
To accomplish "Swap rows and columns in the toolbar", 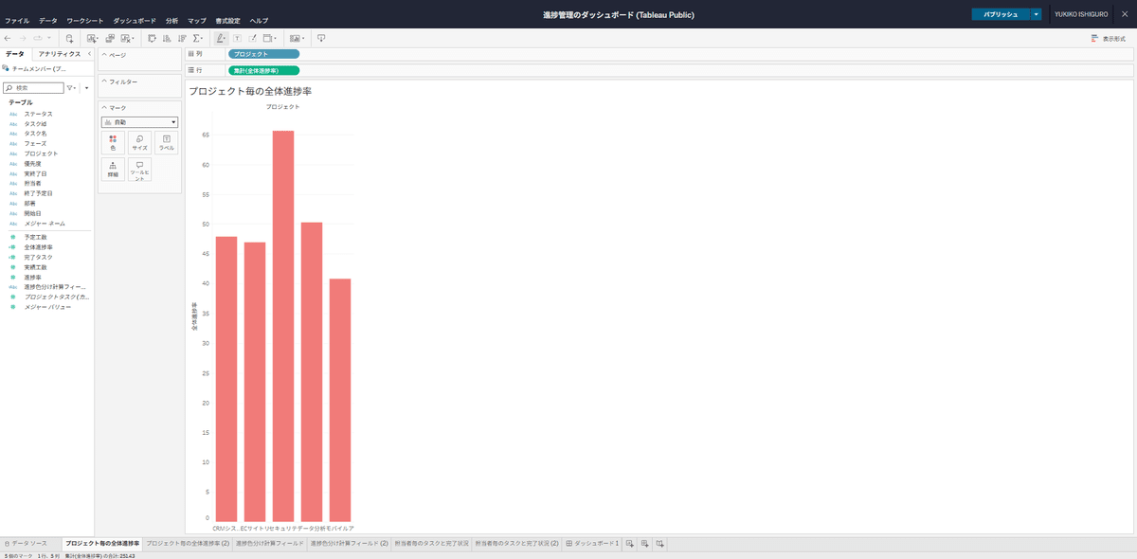I will click(151, 39).
